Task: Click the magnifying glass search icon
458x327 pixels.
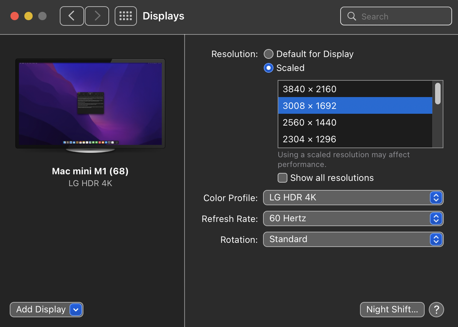Action: pyautogui.click(x=352, y=16)
